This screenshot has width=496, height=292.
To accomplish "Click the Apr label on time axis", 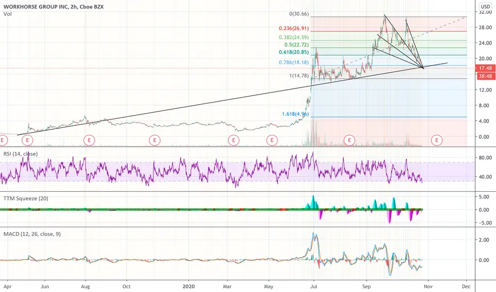I will (x=7, y=287).
